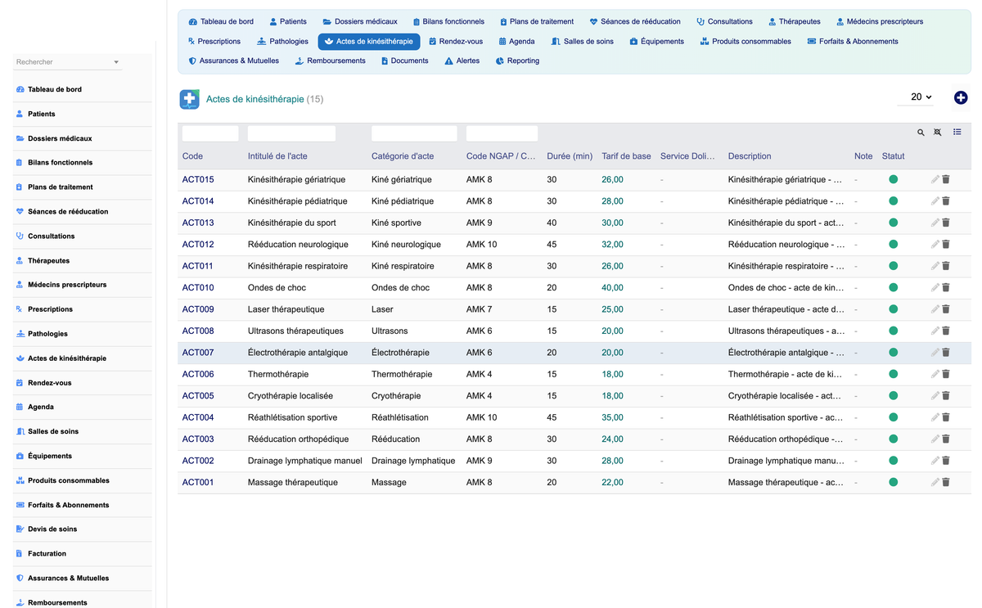The width and height of the screenshot is (982, 608).
Task: Open the Rechercher sidebar dropdown
Action: 68,62
